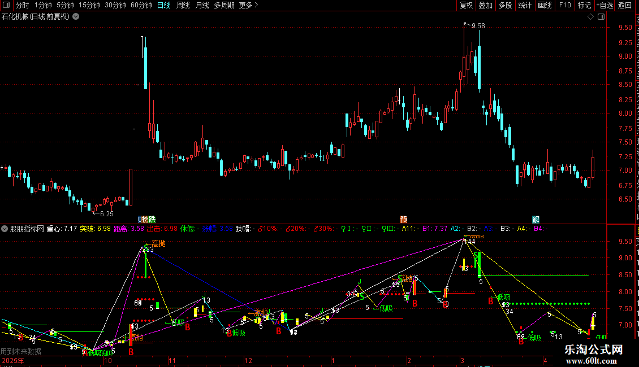Click the 用到未来数据 warning label
This screenshot has height=367, width=639.
point(21,351)
